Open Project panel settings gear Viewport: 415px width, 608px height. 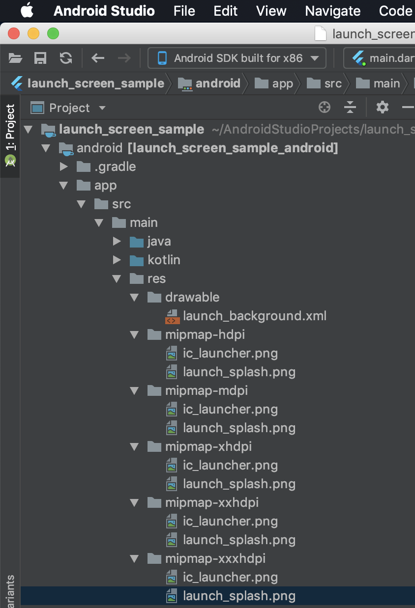click(382, 108)
